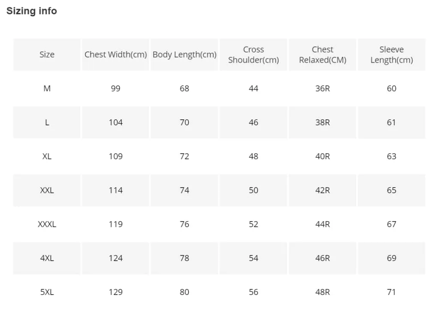Select the chest width value 129
The width and height of the screenshot is (429, 310).
point(115,292)
